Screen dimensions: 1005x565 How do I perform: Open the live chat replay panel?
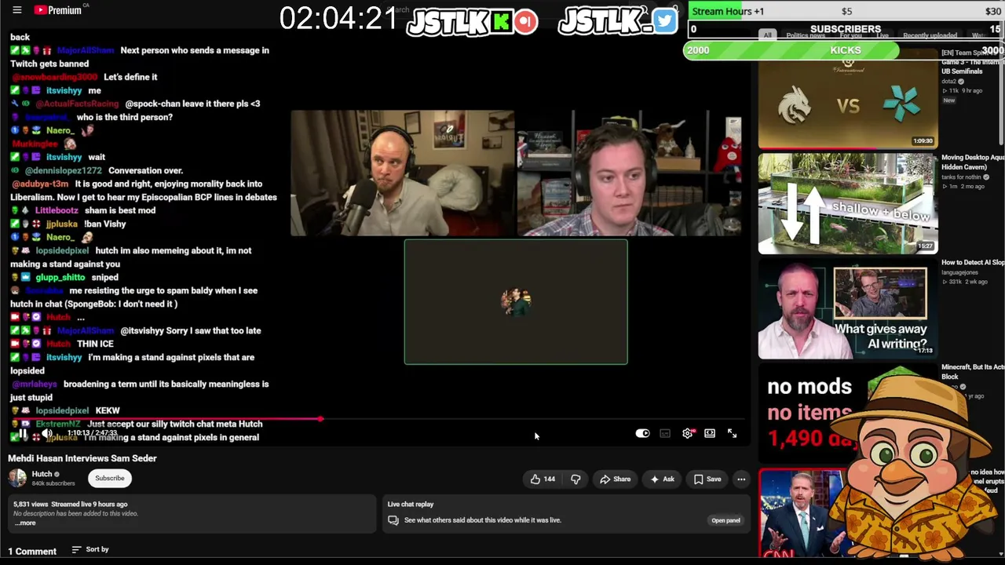(725, 520)
